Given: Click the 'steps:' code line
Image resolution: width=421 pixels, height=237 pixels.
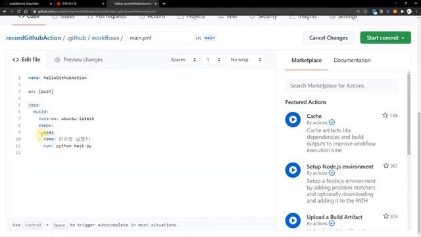Looking at the screenshot, I should pos(46,126).
